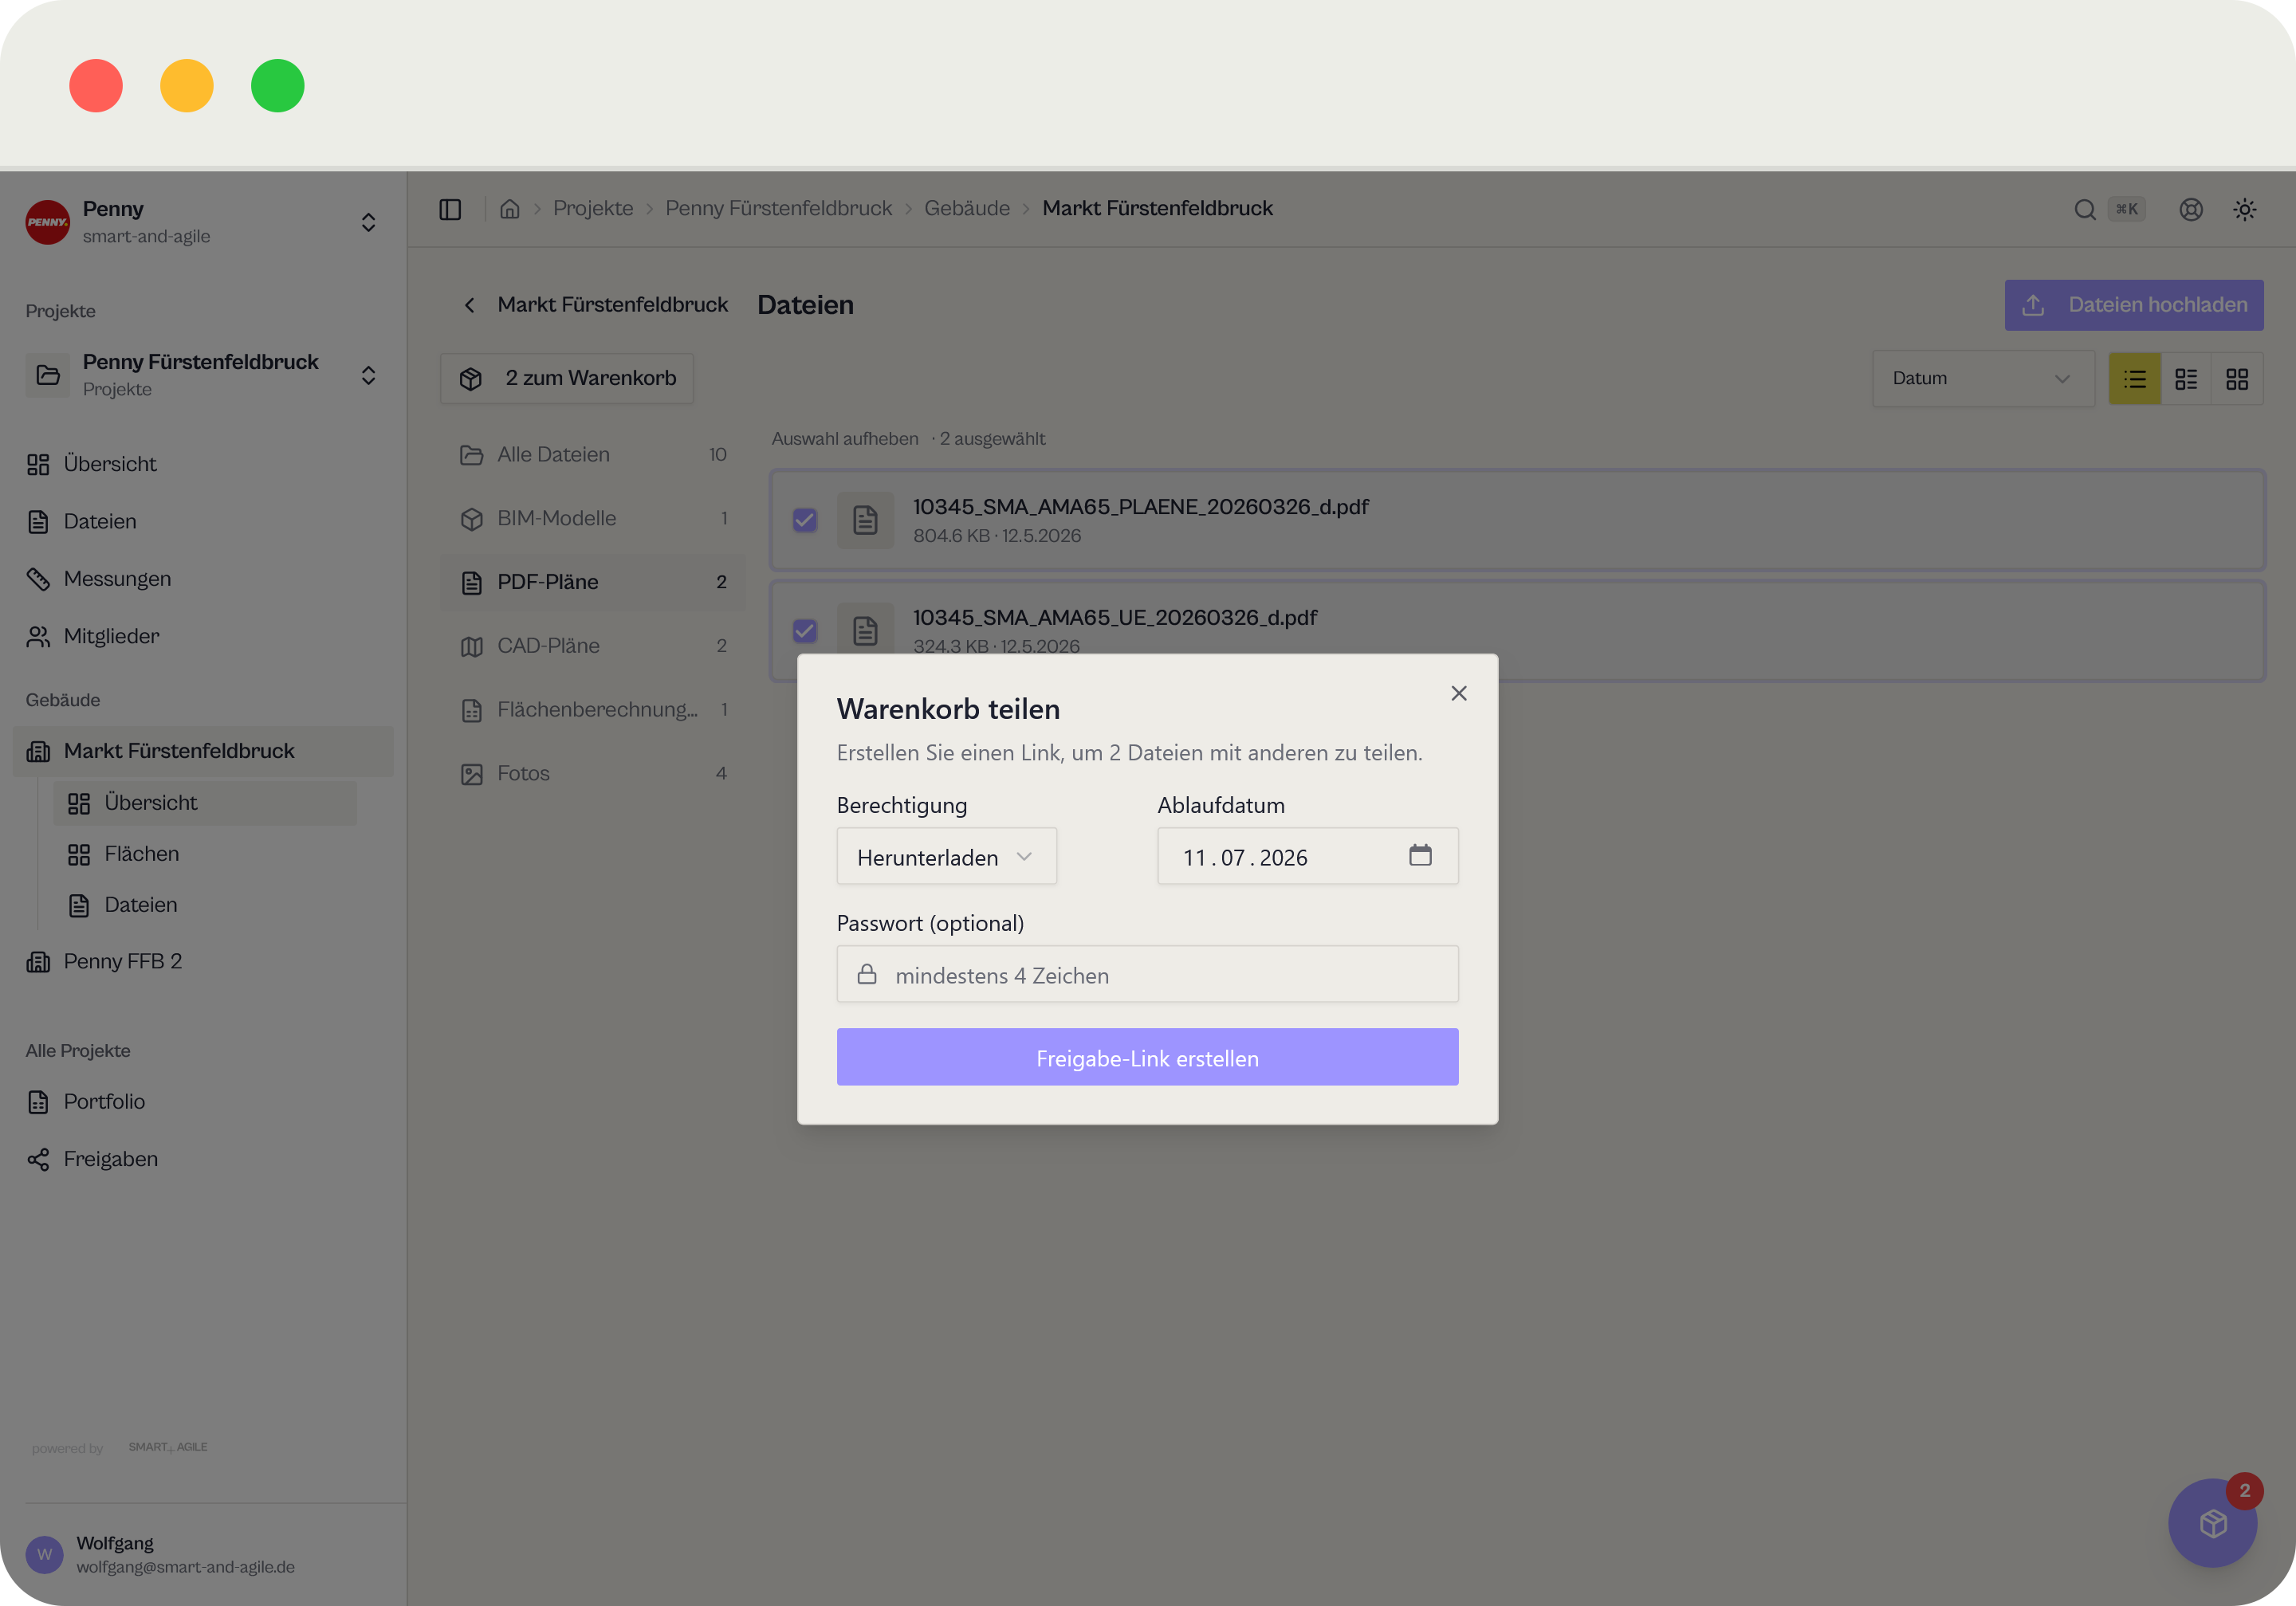The width and height of the screenshot is (2296, 1606).
Task: Click the file icon of PLAENE pdf
Action: pyautogui.click(x=865, y=520)
